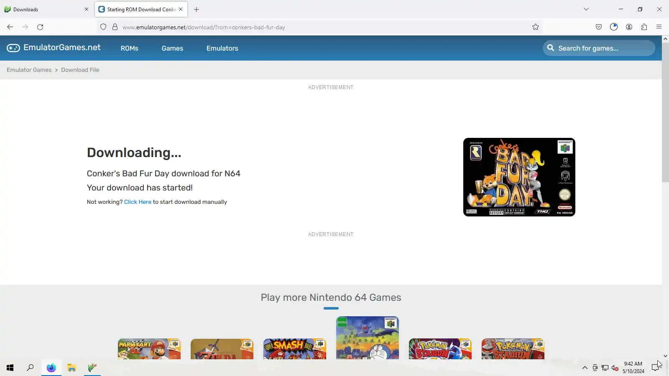Focus the Search for games field
Viewport: 669px width, 376px height.
click(599, 48)
